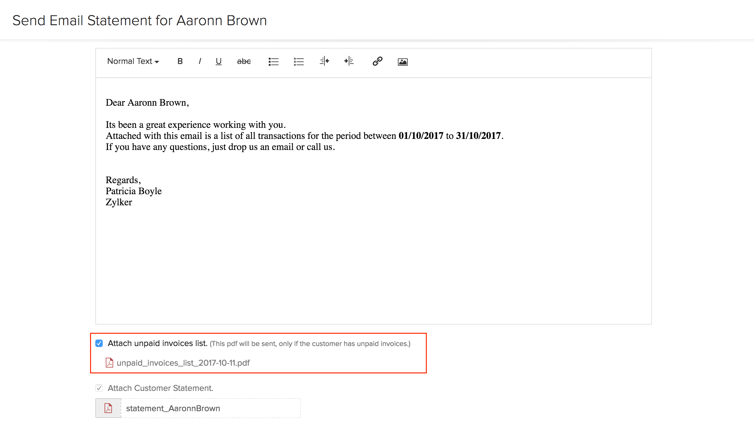
Task: Click the Unordered List icon
Action: click(299, 61)
